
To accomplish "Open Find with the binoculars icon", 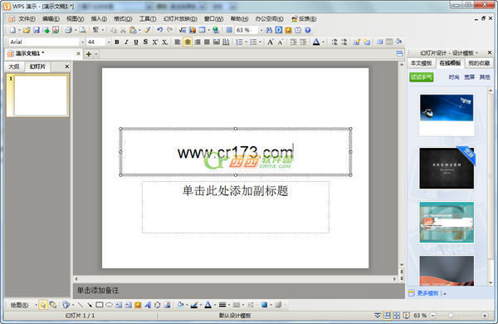I will click(269, 30).
